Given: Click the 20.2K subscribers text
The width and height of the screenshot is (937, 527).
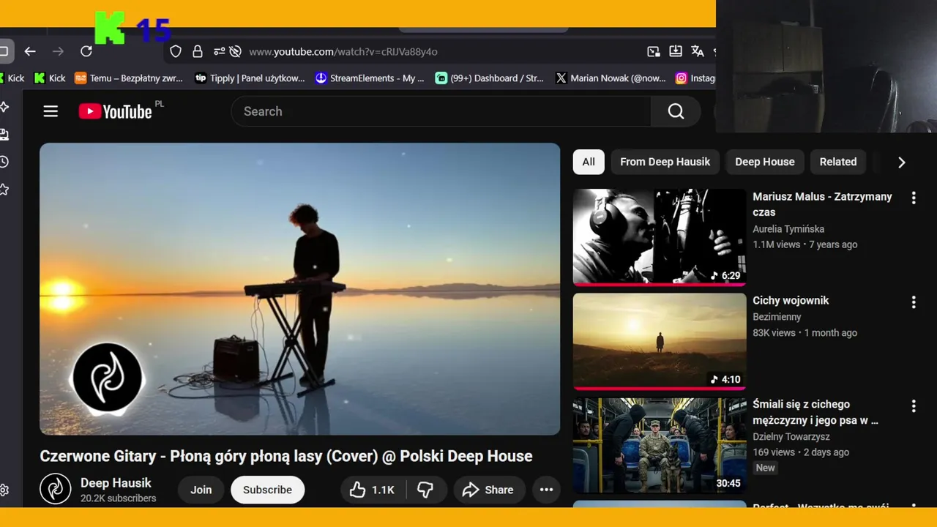Looking at the screenshot, I should (x=119, y=498).
